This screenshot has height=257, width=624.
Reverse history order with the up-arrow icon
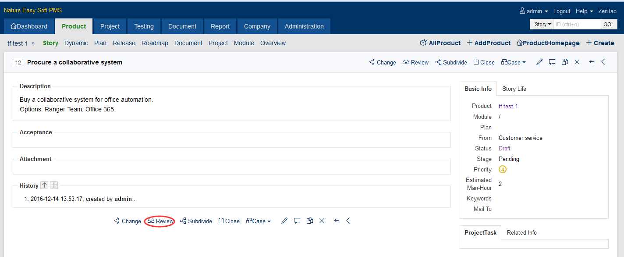(44, 185)
